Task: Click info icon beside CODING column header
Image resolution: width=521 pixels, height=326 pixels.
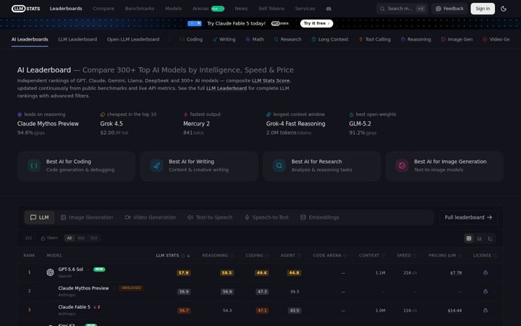Action: [267, 256]
